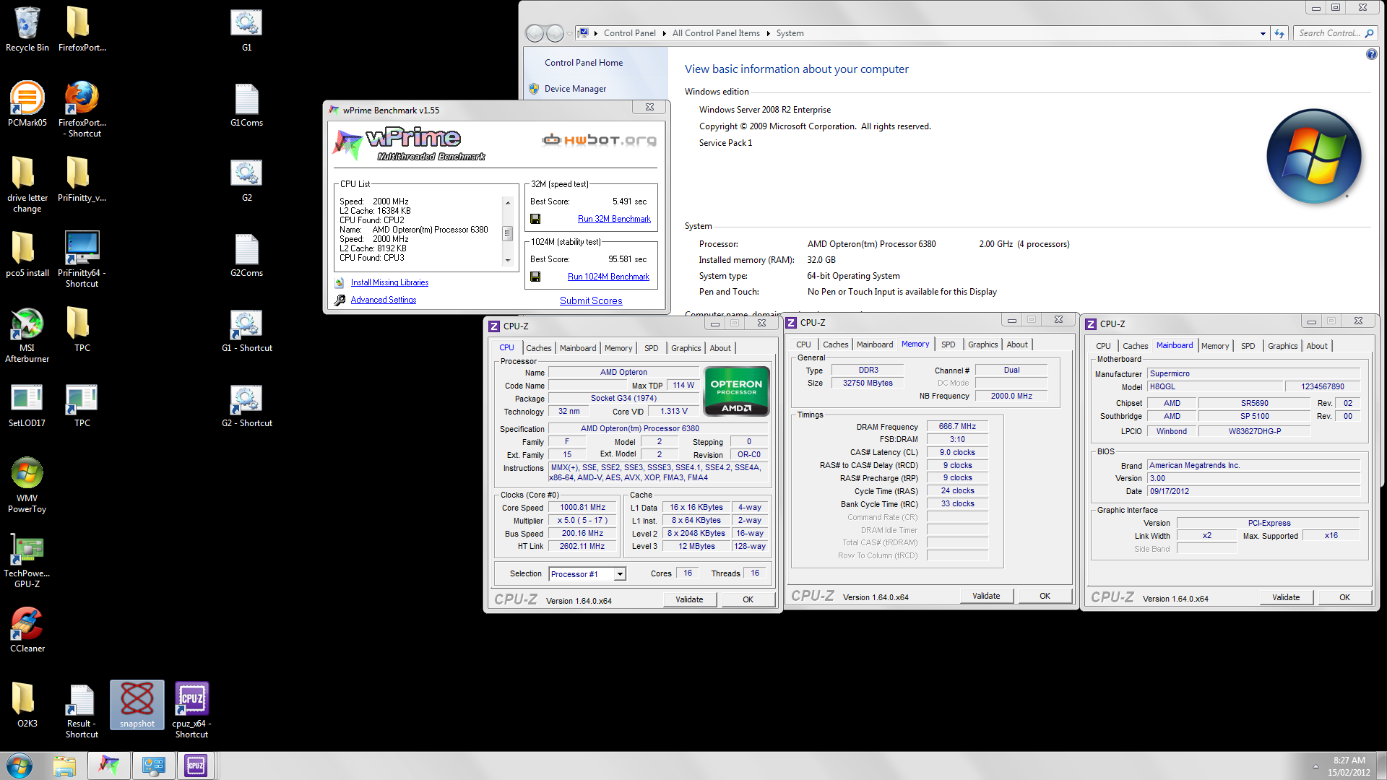1387x780 pixels.
Task: Open the PCMark05 desktop shortcut
Action: point(27,104)
